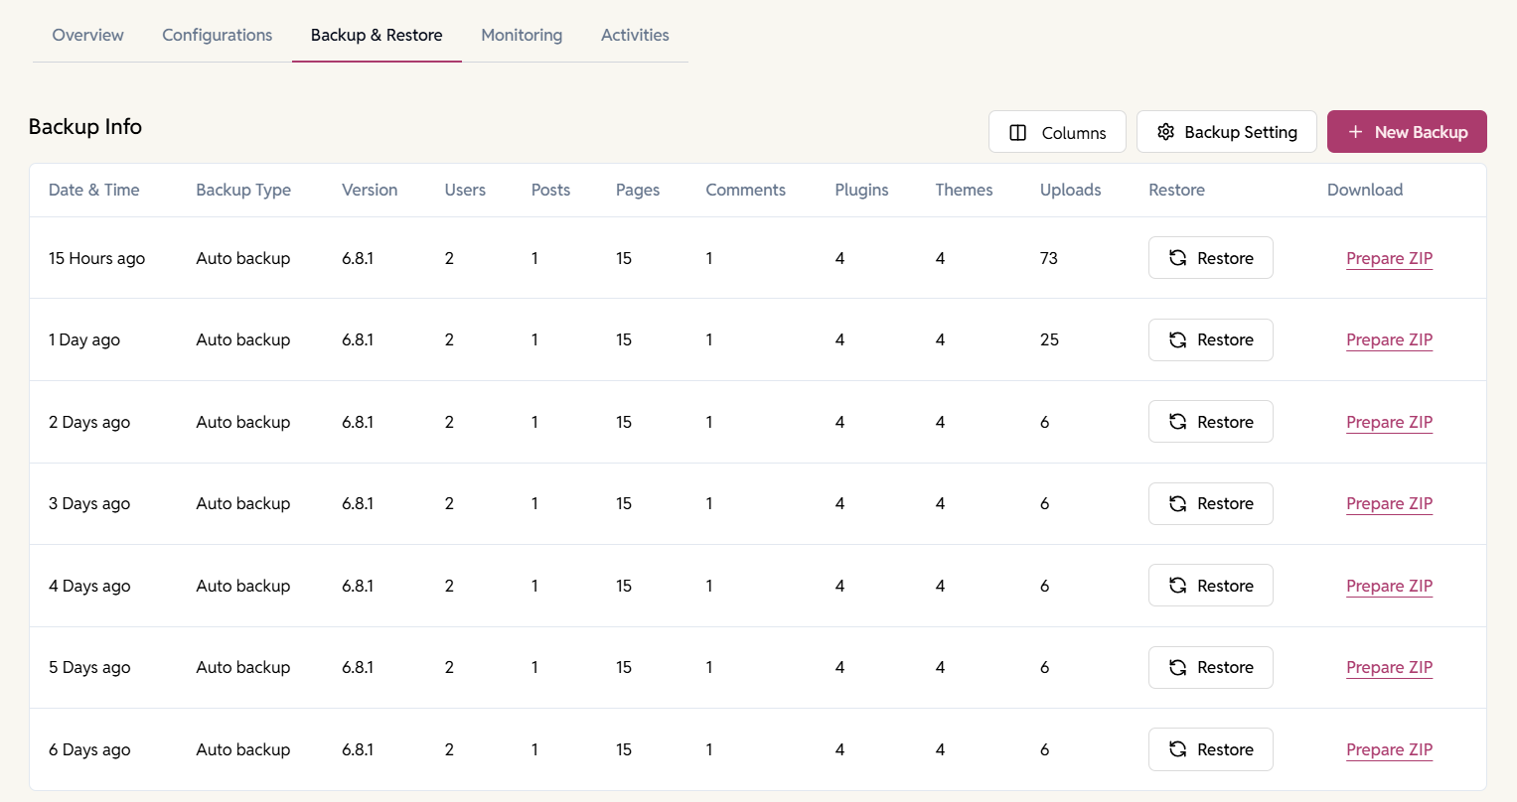The width and height of the screenshot is (1517, 802).
Task: Click the Date & Time column header
Action: (93, 190)
